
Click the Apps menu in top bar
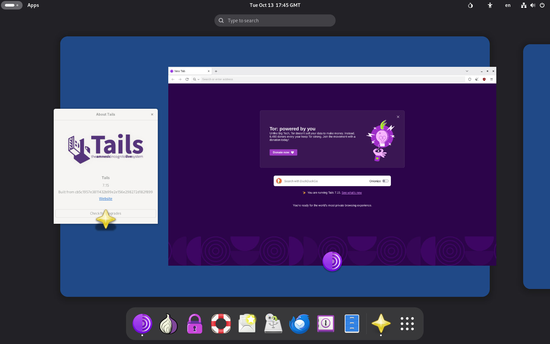tap(33, 5)
